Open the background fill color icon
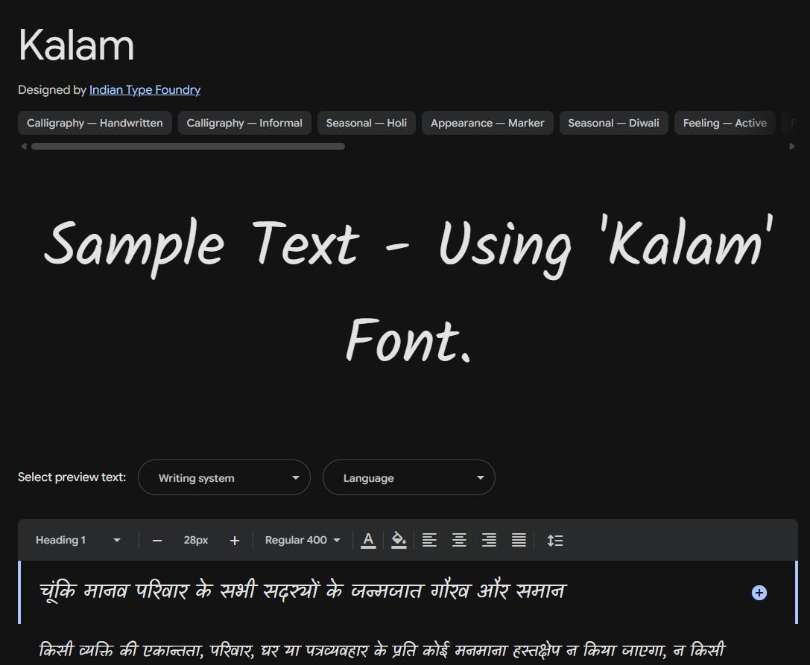This screenshot has height=665, width=810. click(x=399, y=540)
